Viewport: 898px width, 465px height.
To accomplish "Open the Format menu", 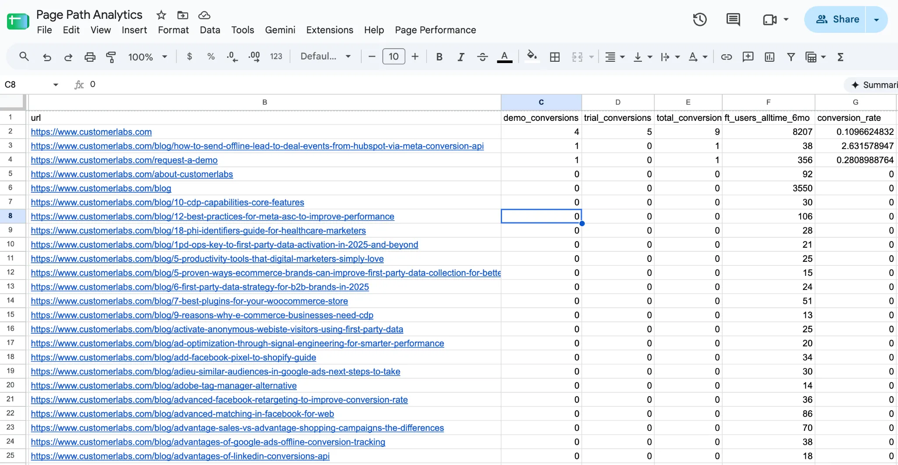I will [173, 30].
